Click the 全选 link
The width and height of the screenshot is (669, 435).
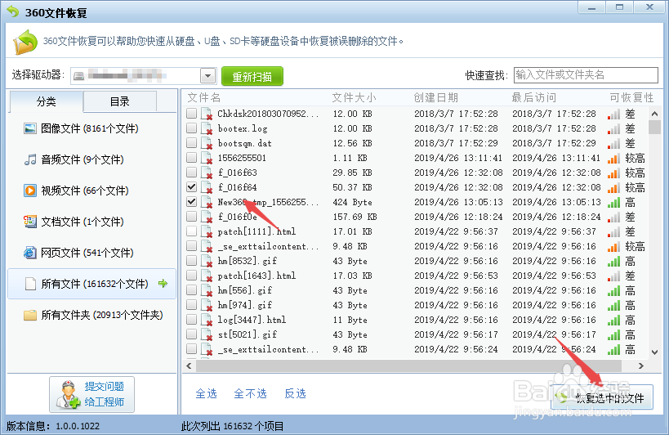click(x=206, y=393)
